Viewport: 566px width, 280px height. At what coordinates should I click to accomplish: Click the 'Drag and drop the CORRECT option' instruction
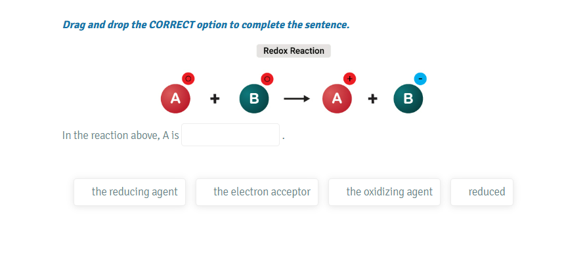tap(206, 25)
